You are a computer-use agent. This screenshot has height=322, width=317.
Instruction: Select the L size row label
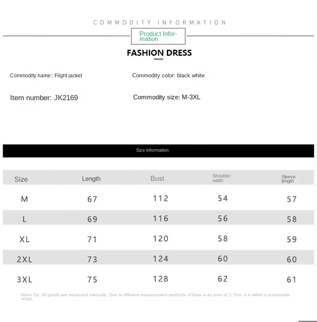pos(25,219)
